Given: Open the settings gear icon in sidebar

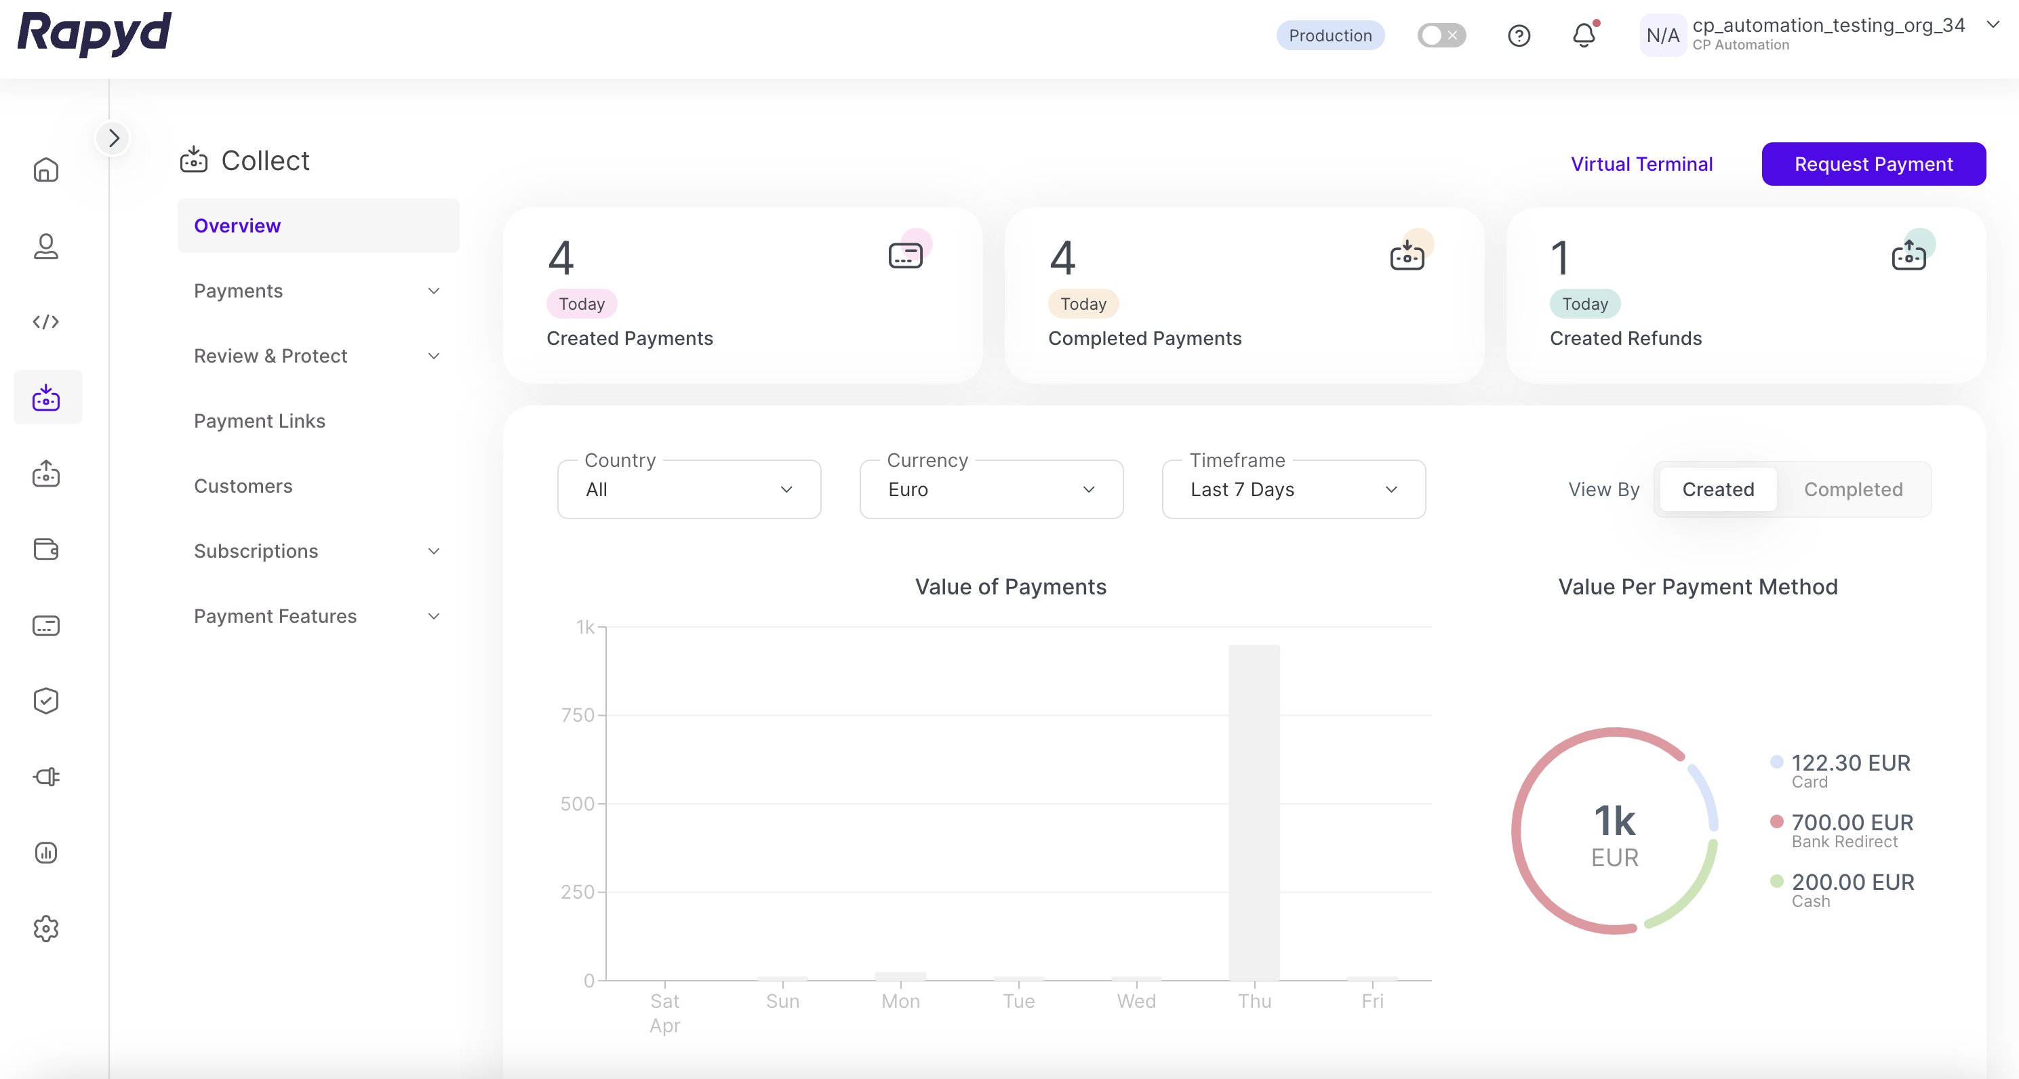Looking at the screenshot, I should (46, 929).
